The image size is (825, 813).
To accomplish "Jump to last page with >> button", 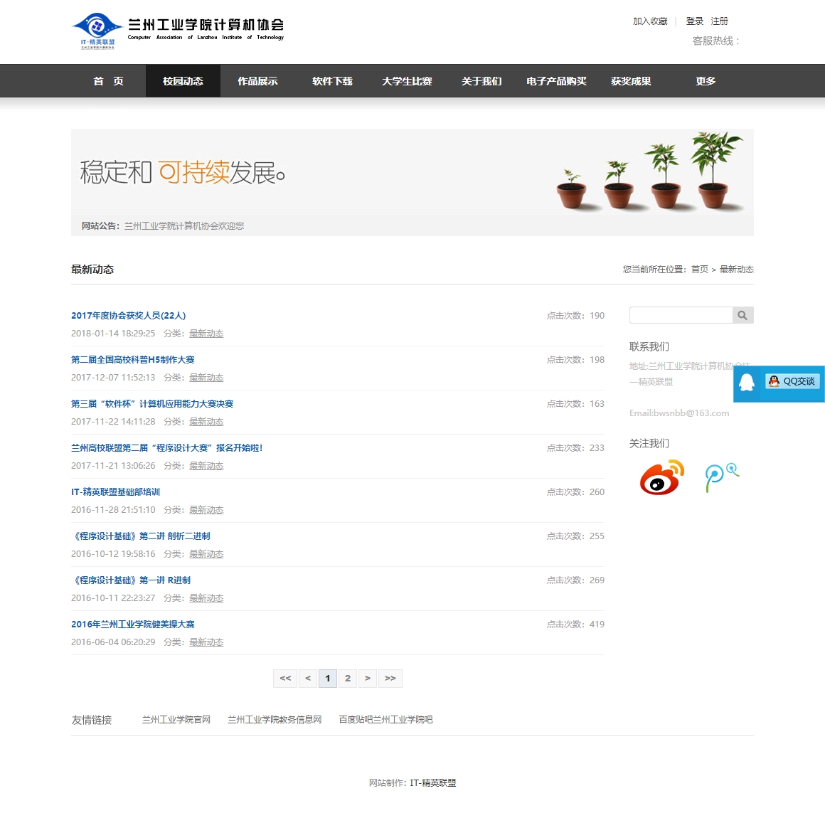I will pyautogui.click(x=390, y=679).
